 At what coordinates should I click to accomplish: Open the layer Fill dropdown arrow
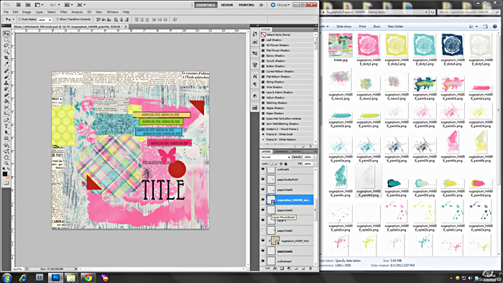coord(315,164)
